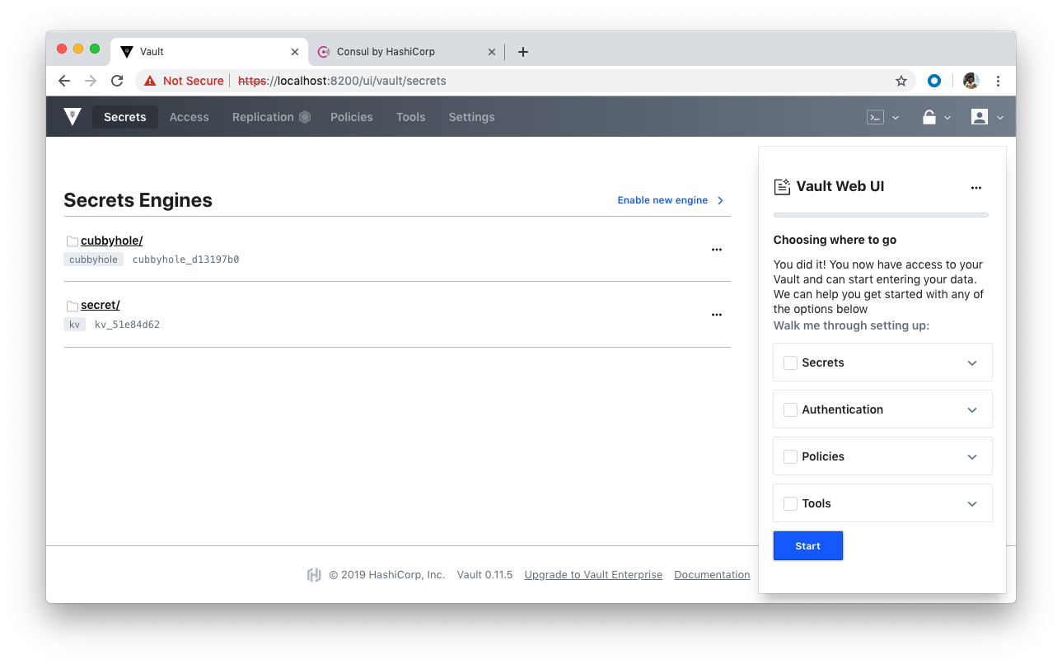Click accessor text kv_51e84d62
1062x664 pixels.
[x=127, y=325]
